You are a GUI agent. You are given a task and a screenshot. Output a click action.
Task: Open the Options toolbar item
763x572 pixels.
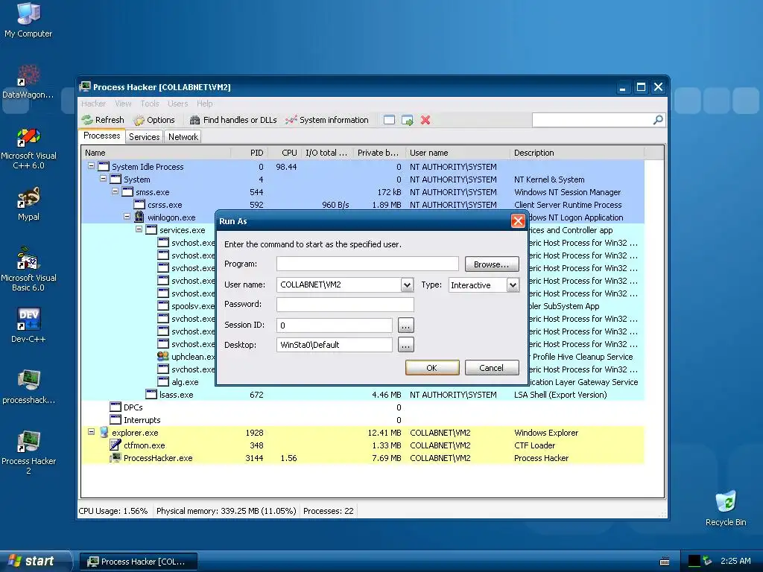[x=154, y=120]
